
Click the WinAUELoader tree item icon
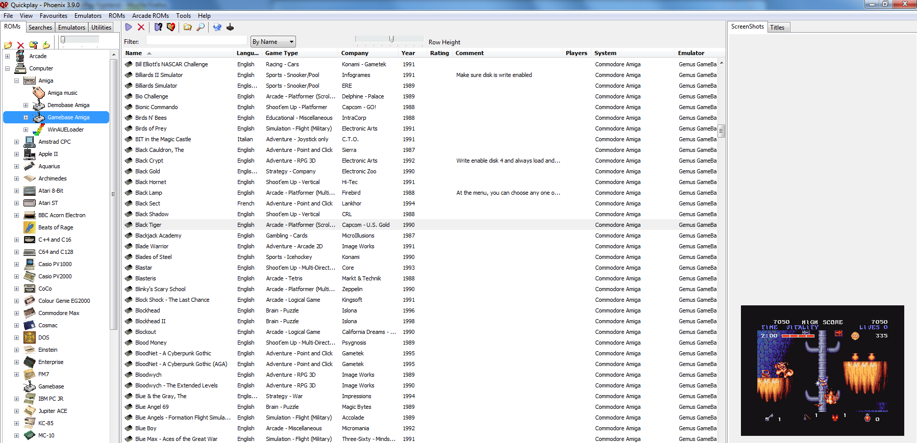(x=39, y=129)
